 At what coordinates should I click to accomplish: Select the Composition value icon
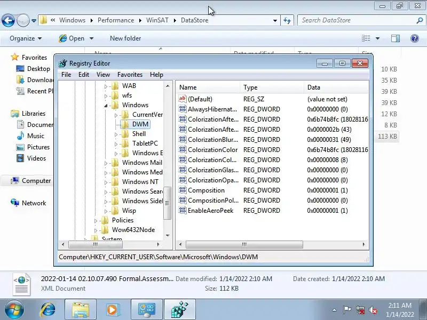coord(183,190)
